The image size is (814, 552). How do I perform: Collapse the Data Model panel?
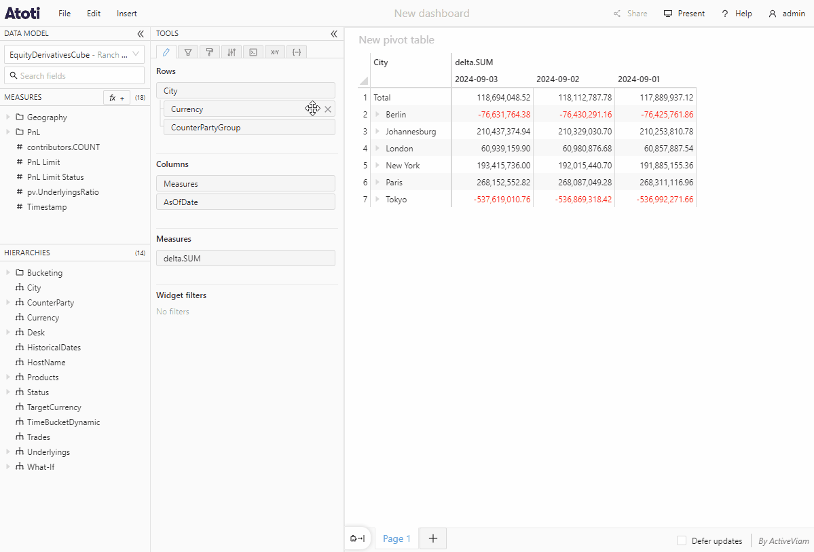click(x=140, y=34)
